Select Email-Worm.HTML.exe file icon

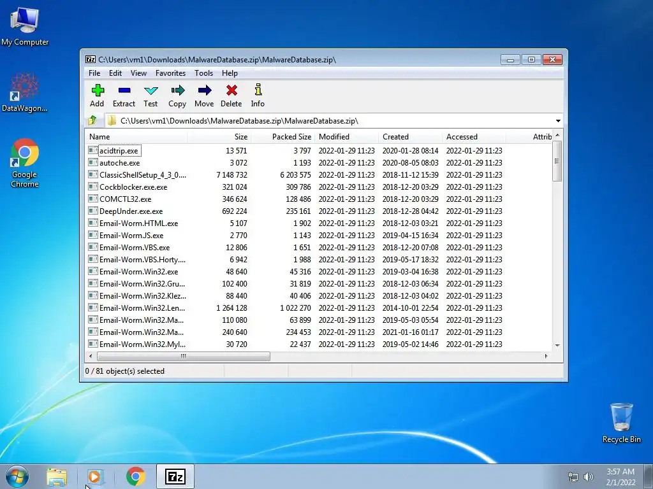93,222
